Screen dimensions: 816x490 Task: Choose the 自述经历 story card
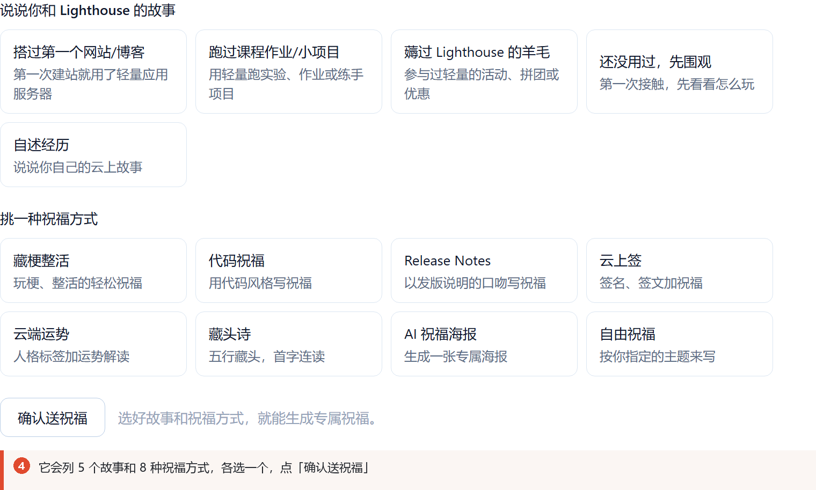pyautogui.click(x=93, y=155)
